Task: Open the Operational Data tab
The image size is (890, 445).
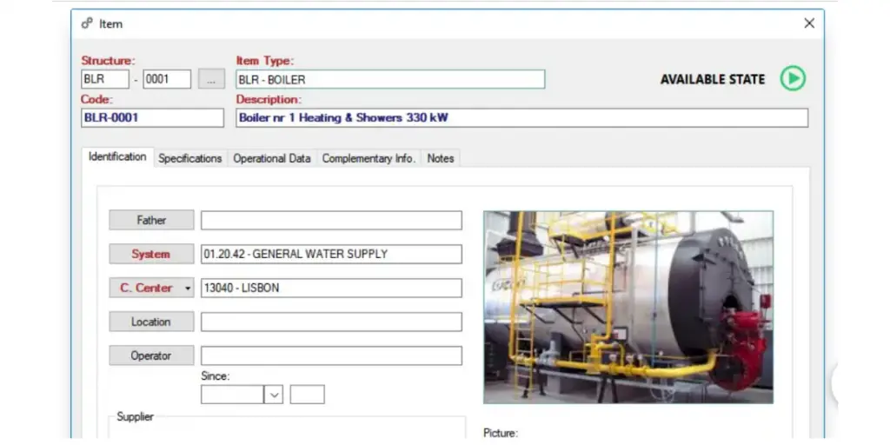Action: (x=272, y=158)
